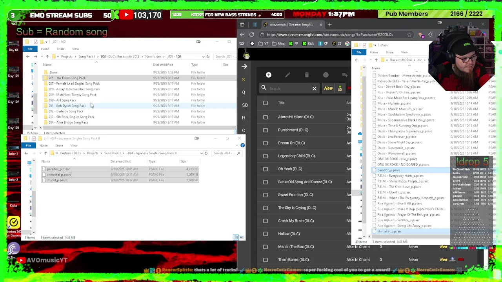502x282 pixels.
Task: Click the browser back arrow
Action: [242, 34]
